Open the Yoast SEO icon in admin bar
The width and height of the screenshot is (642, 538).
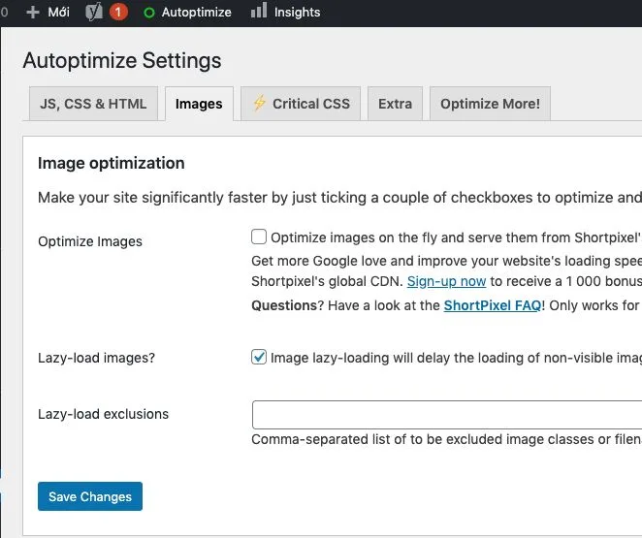tap(94, 12)
